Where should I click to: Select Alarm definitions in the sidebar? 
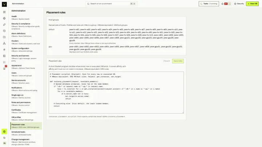[26, 35]
